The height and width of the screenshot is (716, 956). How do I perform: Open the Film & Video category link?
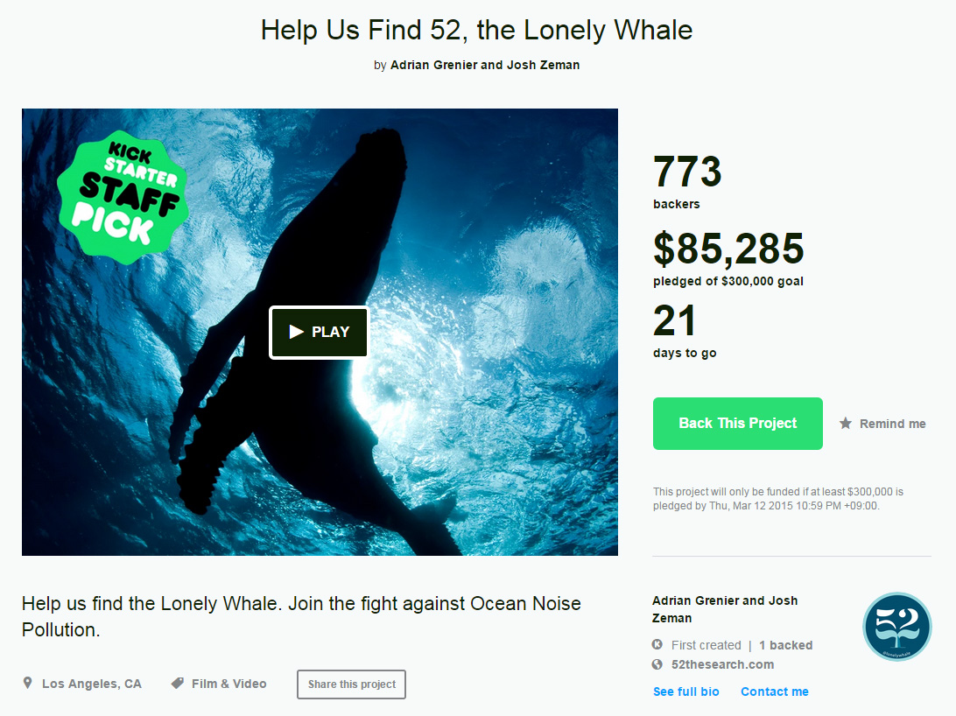[228, 684]
